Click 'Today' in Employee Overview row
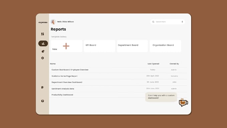Screen dimensions: 227x128 [x=153, y=70]
